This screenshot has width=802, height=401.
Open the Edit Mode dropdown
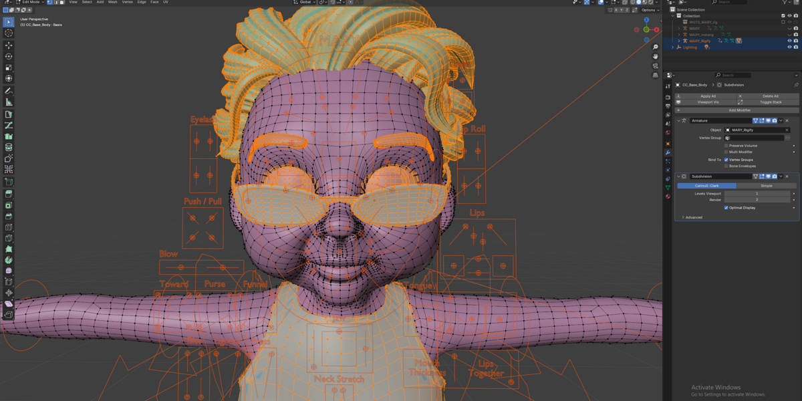(31, 2)
